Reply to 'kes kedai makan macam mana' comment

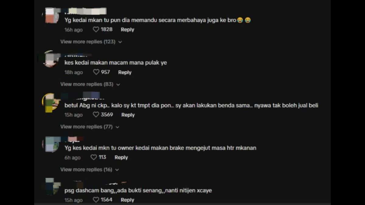(x=125, y=72)
